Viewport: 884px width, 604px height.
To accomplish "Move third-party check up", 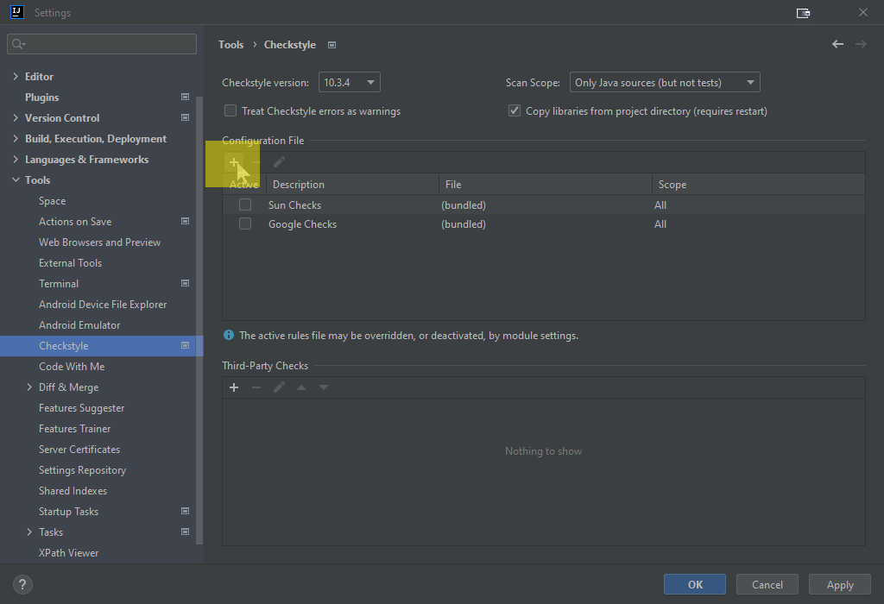I will point(301,387).
